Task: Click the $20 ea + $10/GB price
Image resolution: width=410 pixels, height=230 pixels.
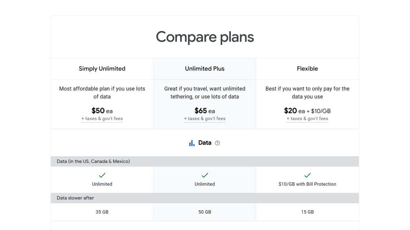Action: [x=307, y=111]
